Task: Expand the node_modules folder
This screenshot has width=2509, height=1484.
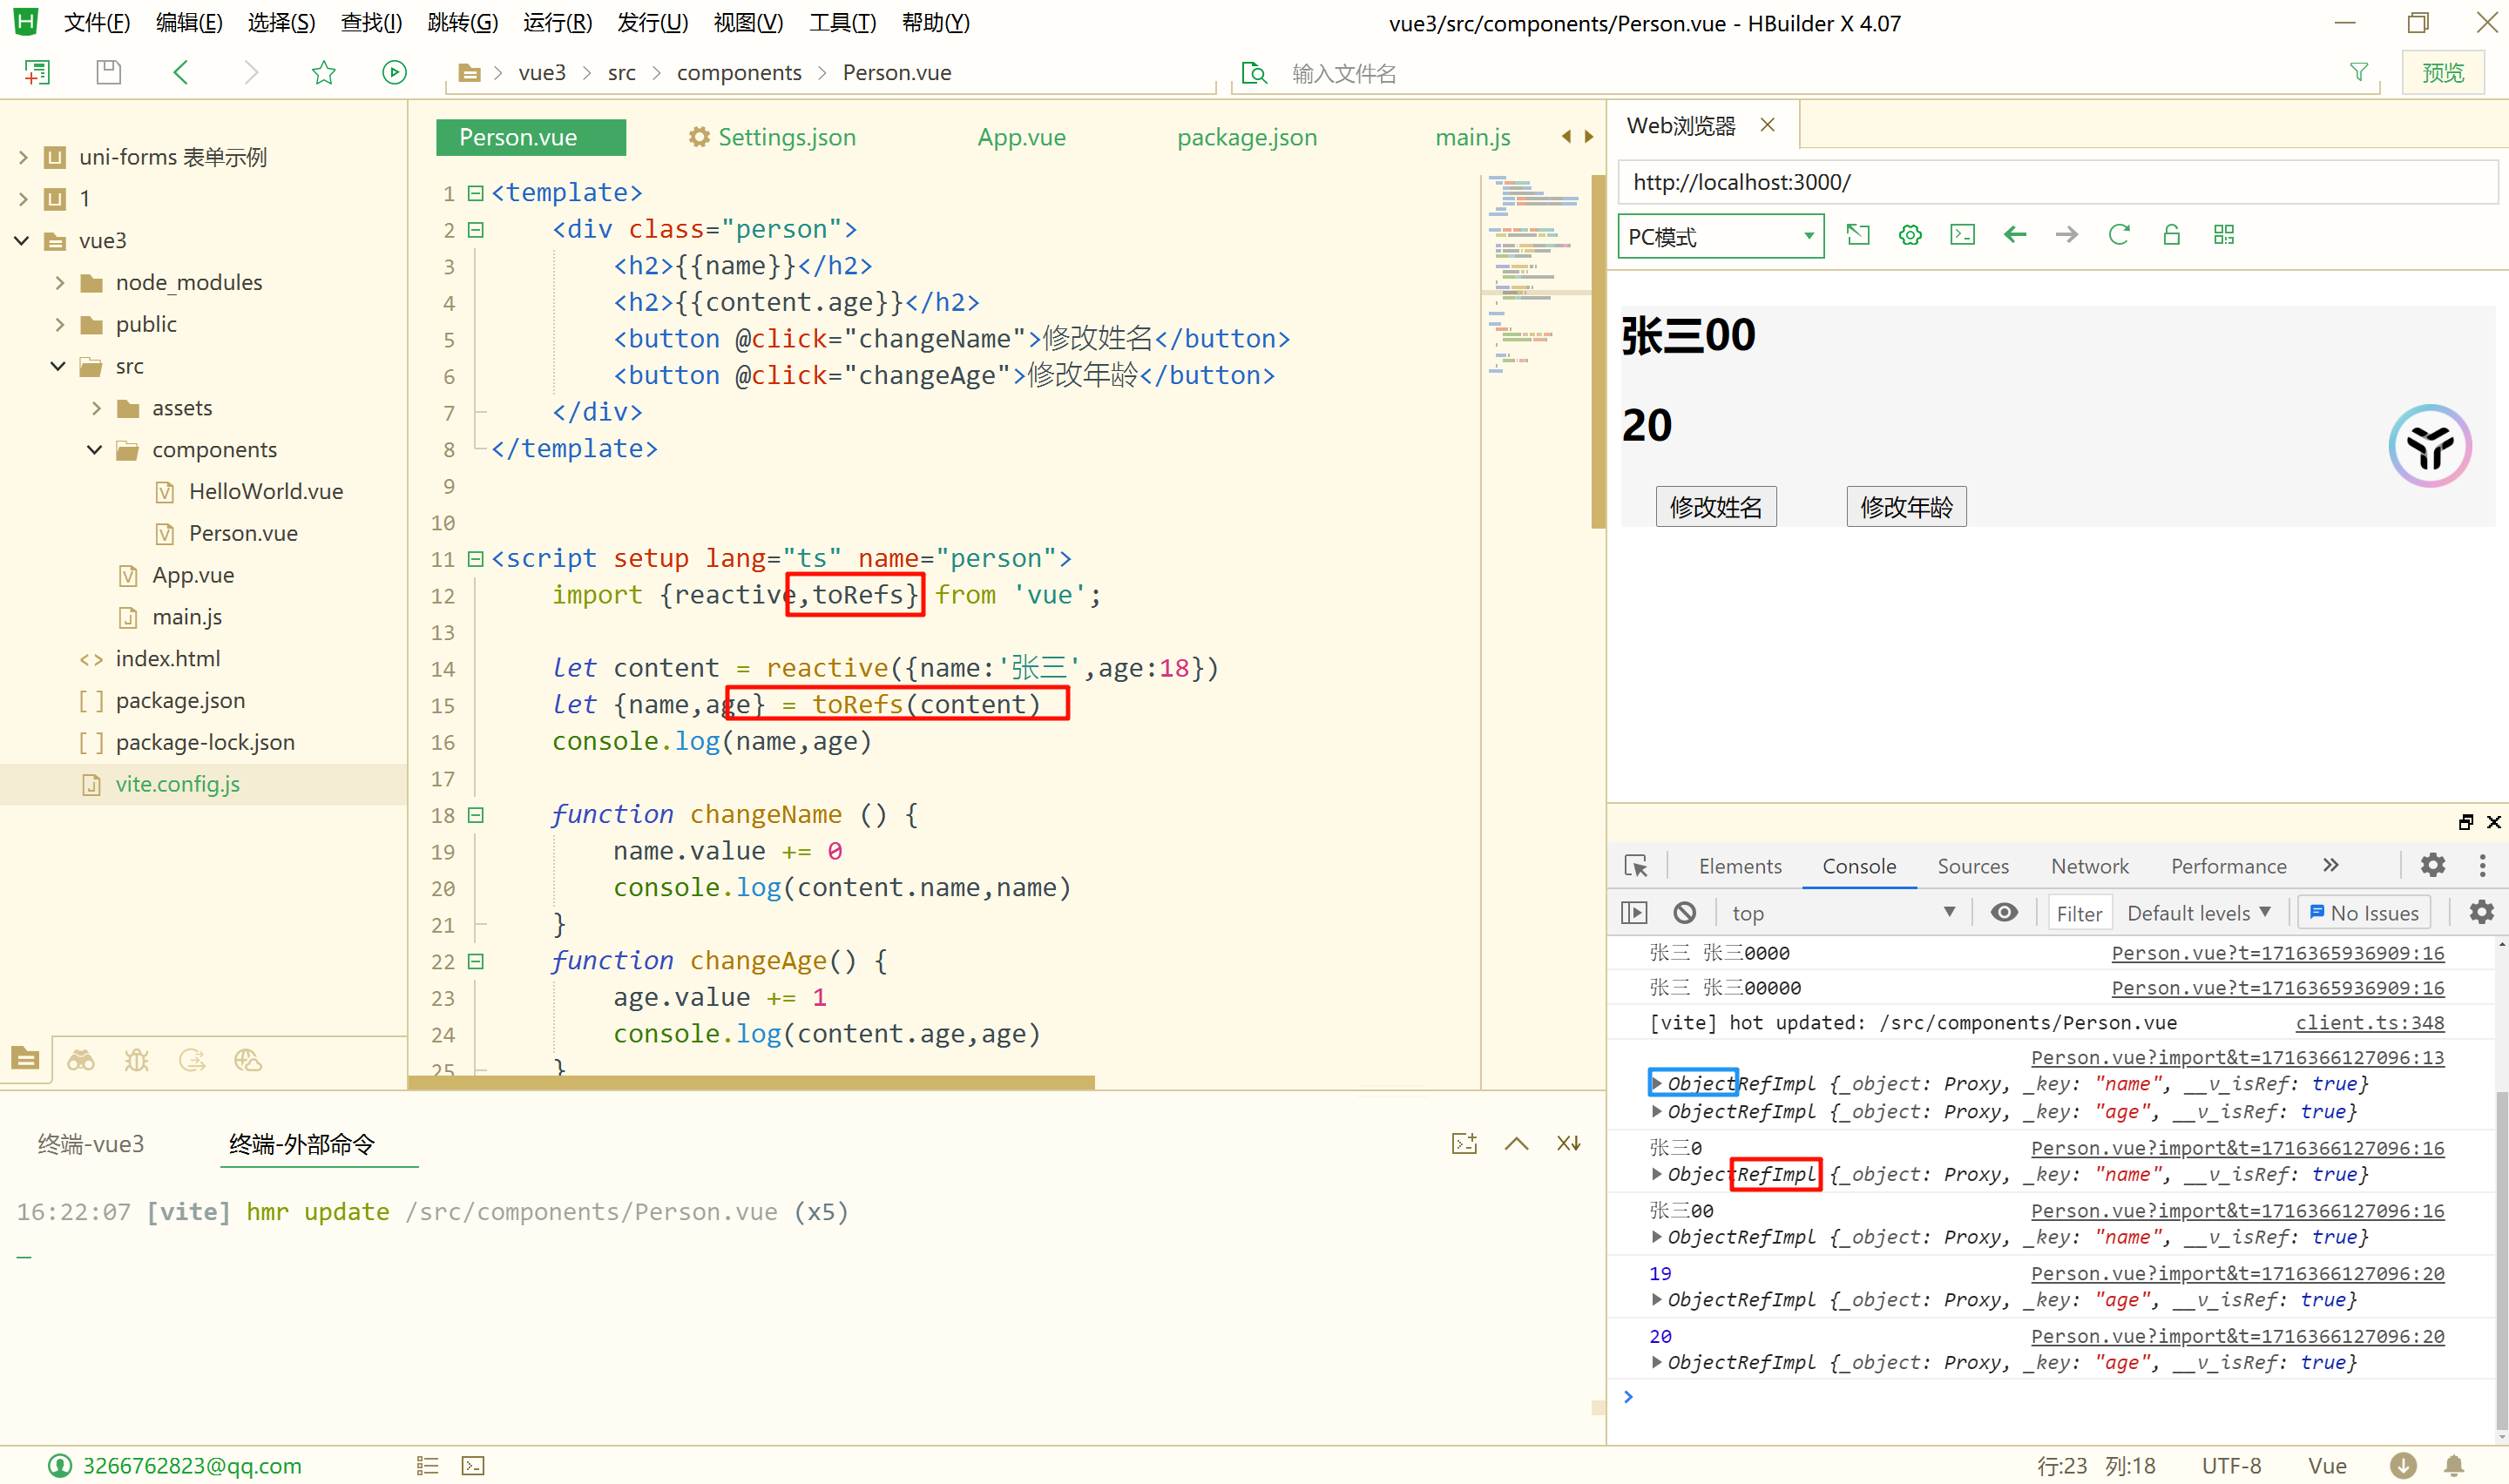Action: point(60,283)
